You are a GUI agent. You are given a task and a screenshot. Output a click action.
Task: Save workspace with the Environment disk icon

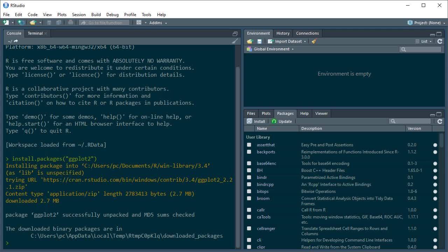pos(259,41)
